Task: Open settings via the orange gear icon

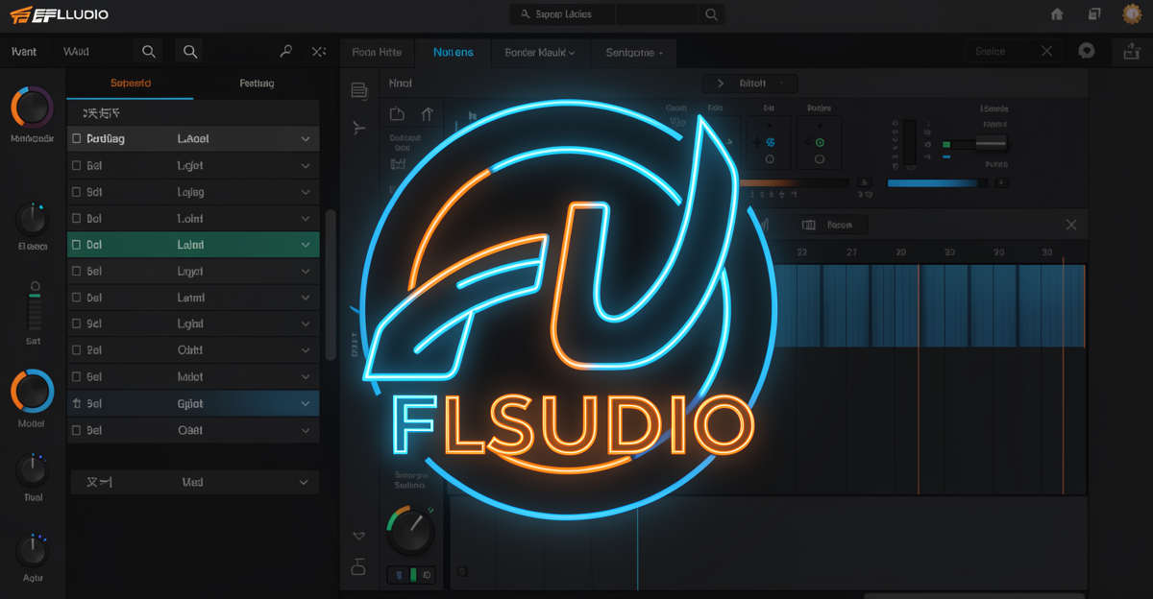Action: click(x=1132, y=14)
